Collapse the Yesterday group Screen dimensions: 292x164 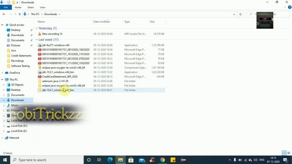[36, 28]
